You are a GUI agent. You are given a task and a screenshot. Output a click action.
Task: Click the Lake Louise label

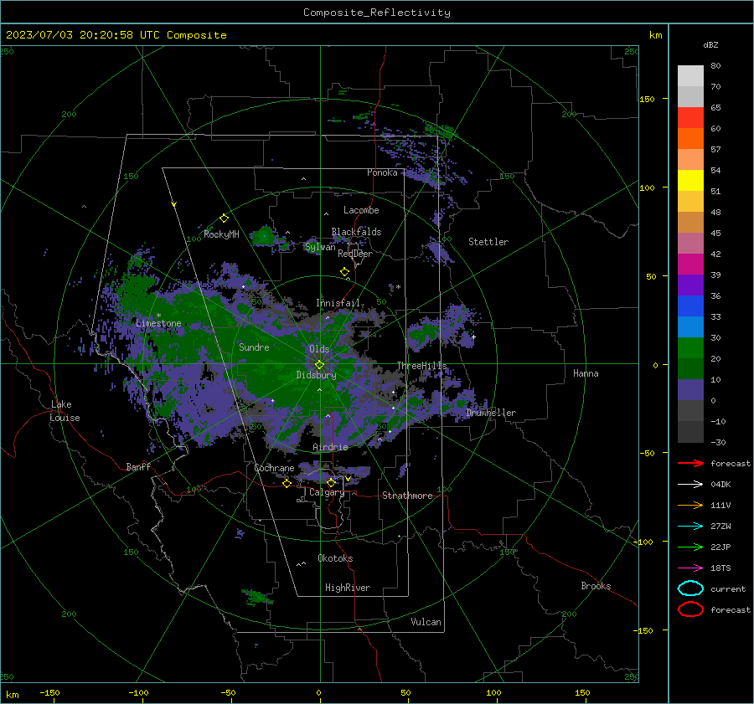point(65,411)
